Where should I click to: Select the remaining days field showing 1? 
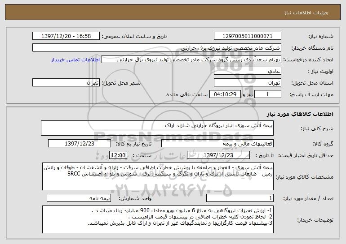coord(268,94)
